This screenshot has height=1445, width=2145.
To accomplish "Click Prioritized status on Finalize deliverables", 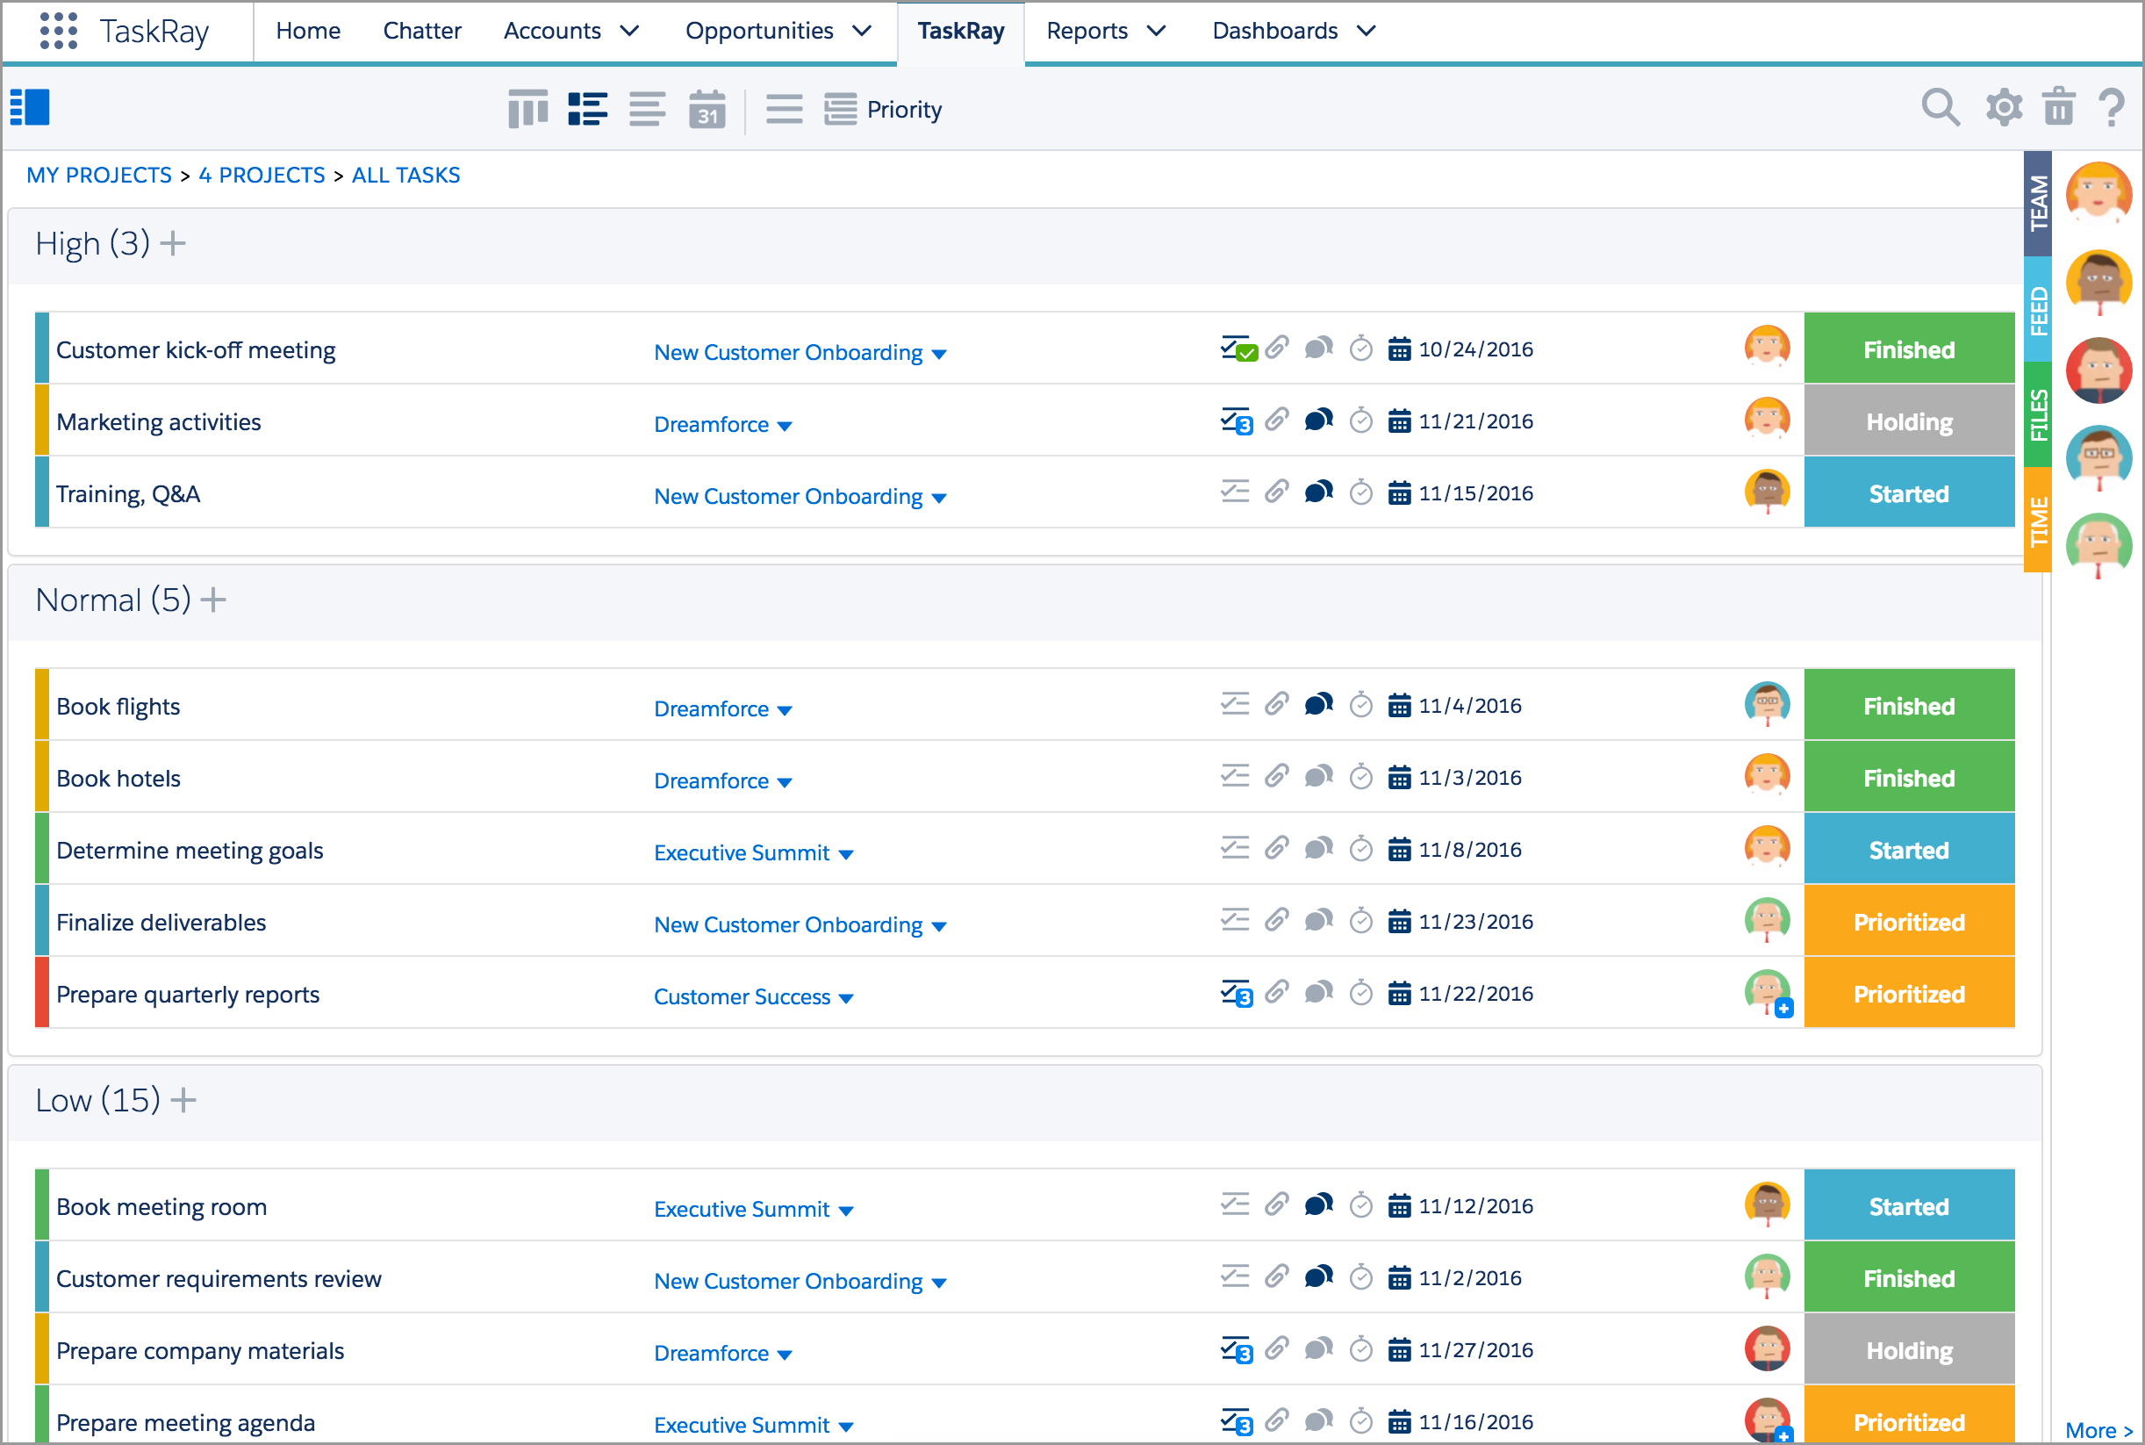I will (x=1909, y=921).
